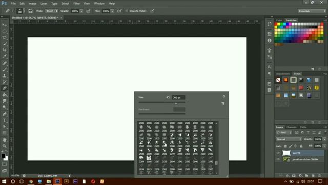Select the Crop tool
The width and height of the screenshot is (328, 185).
point(5,50)
